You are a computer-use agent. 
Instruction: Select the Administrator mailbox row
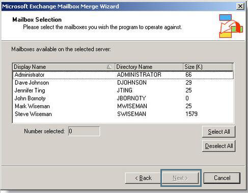123,75
